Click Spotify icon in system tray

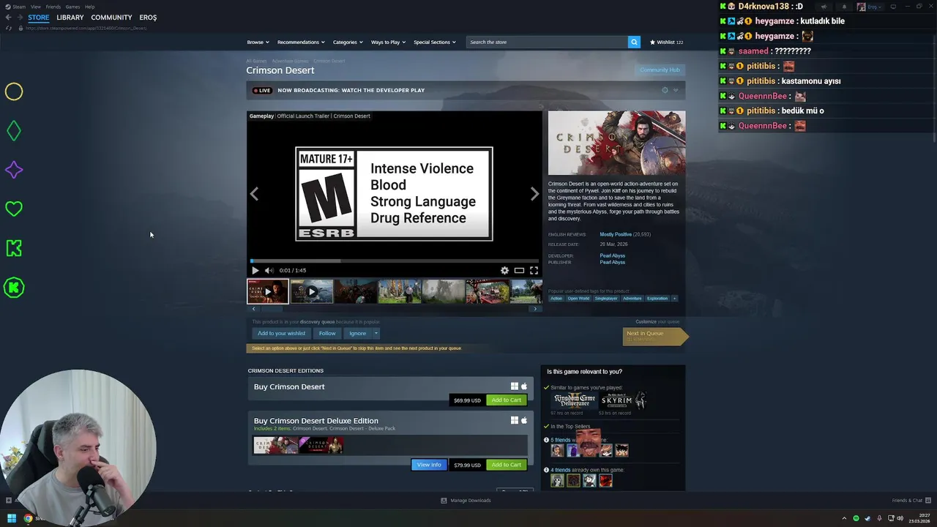click(x=856, y=518)
